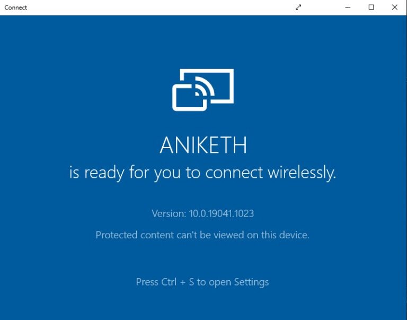Minimize the Connect window
Viewport: 407px width, 320px height.
pyautogui.click(x=348, y=7)
